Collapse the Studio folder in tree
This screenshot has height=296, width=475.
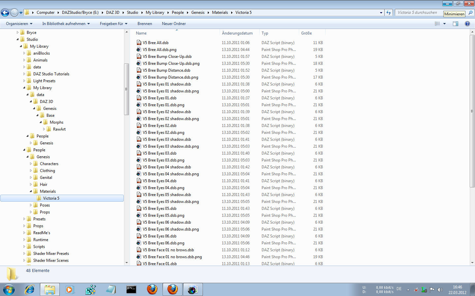click(x=17, y=39)
